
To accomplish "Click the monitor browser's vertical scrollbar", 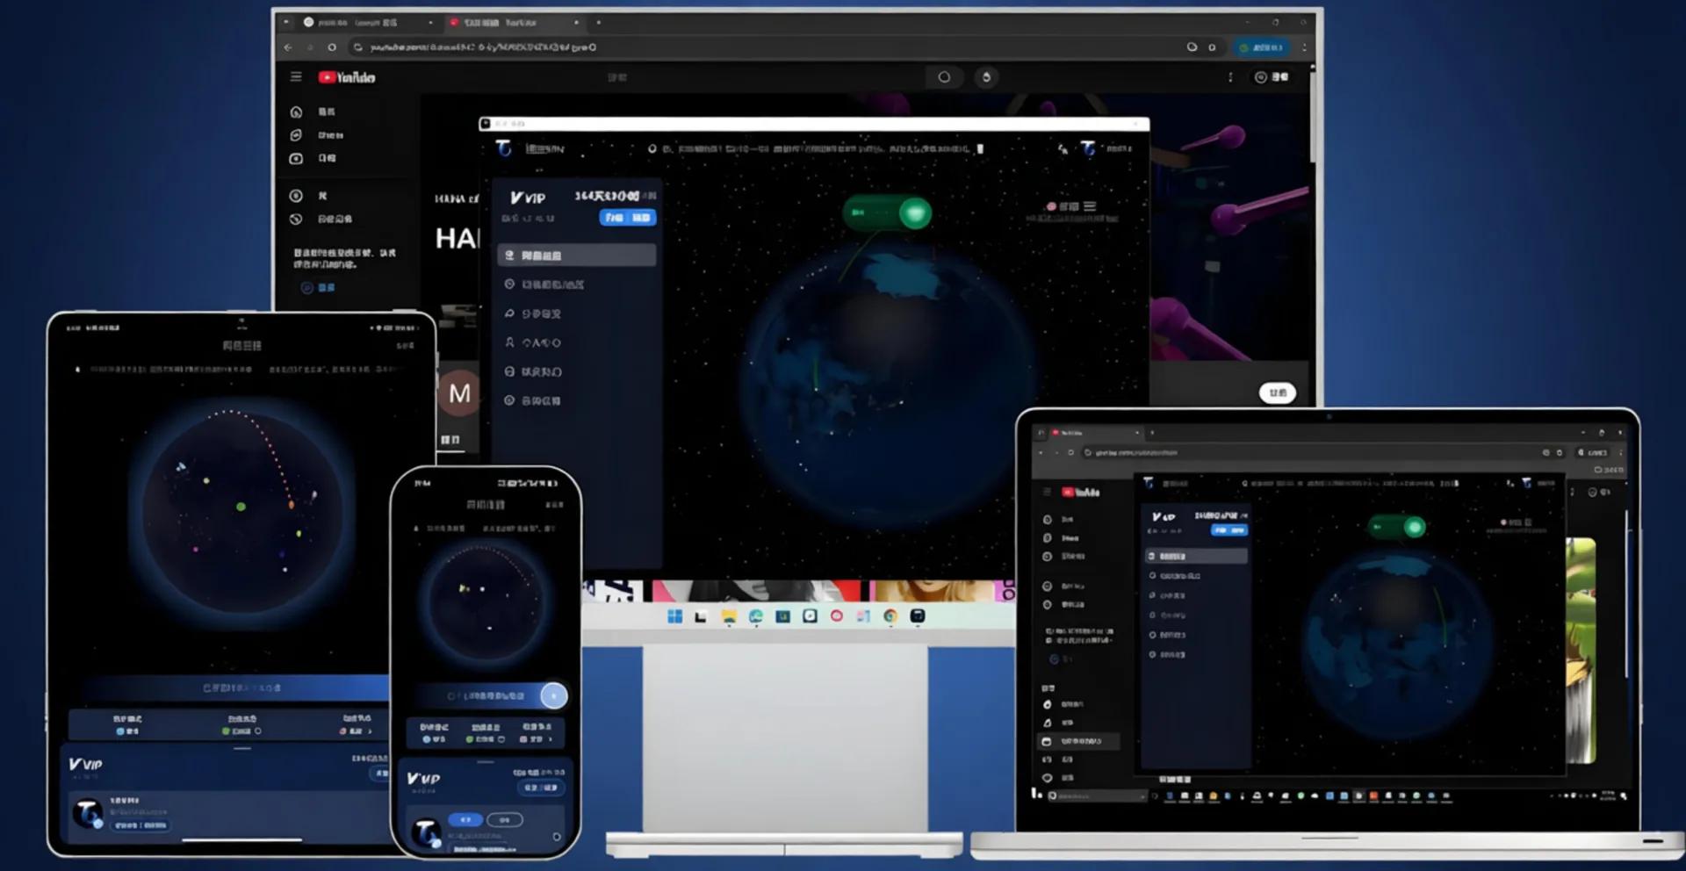I will [x=1313, y=116].
